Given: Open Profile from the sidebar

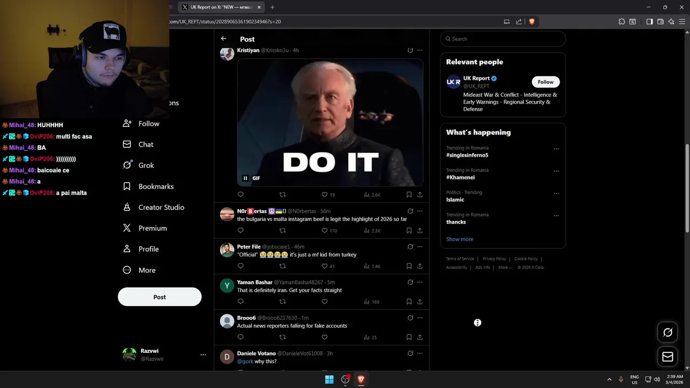Looking at the screenshot, I should [141, 249].
